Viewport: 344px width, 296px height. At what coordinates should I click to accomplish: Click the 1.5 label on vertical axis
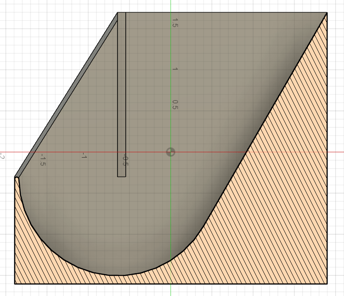click(x=175, y=23)
